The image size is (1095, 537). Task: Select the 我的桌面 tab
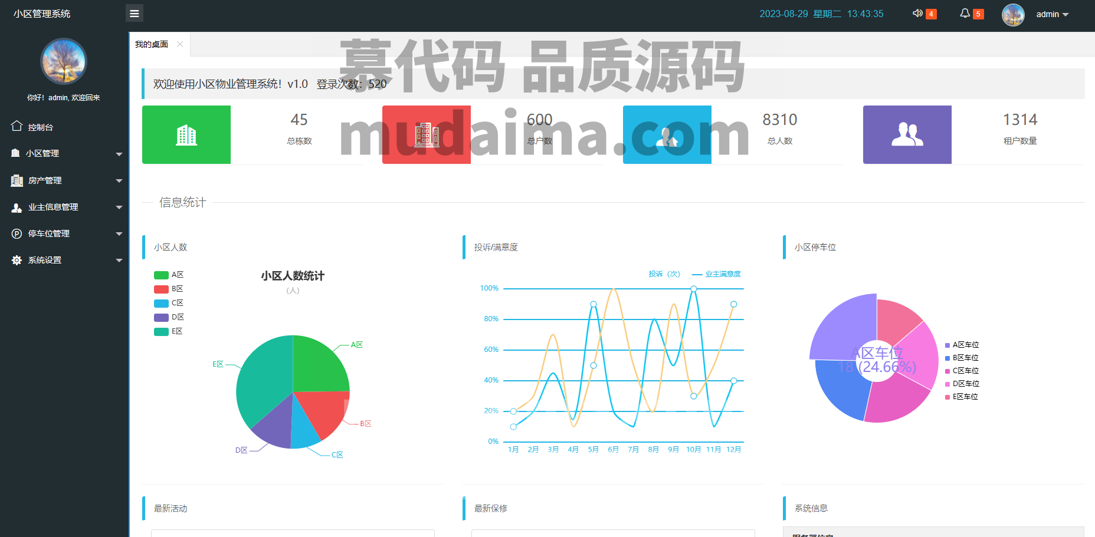point(152,44)
